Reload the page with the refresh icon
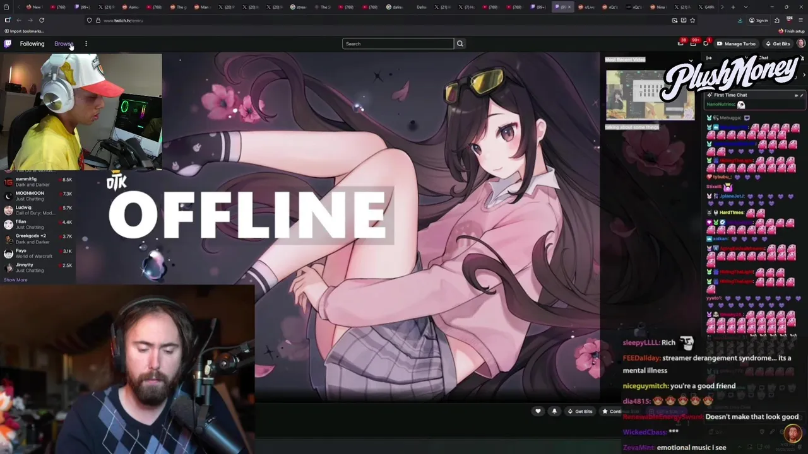The image size is (808, 454). [x=42, y=20]
